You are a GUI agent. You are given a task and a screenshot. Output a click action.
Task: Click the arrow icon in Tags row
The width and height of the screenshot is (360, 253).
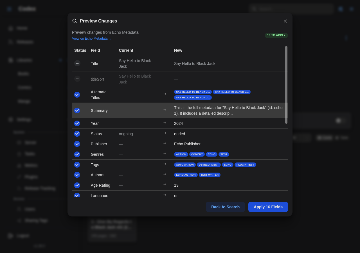[165, 164]
